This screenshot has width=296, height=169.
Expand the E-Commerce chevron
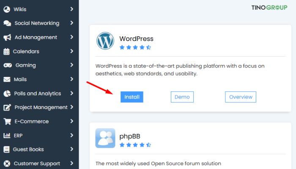[72, 121]
